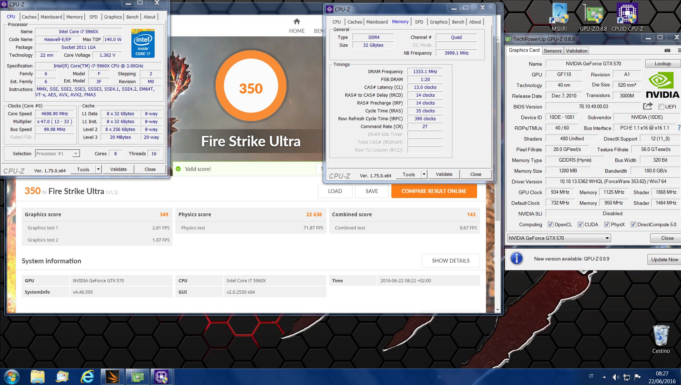Expand Tools dropdown arrow in CPU-Z CPU window
This screenshot has width=681, height=385.
[99, 169]
